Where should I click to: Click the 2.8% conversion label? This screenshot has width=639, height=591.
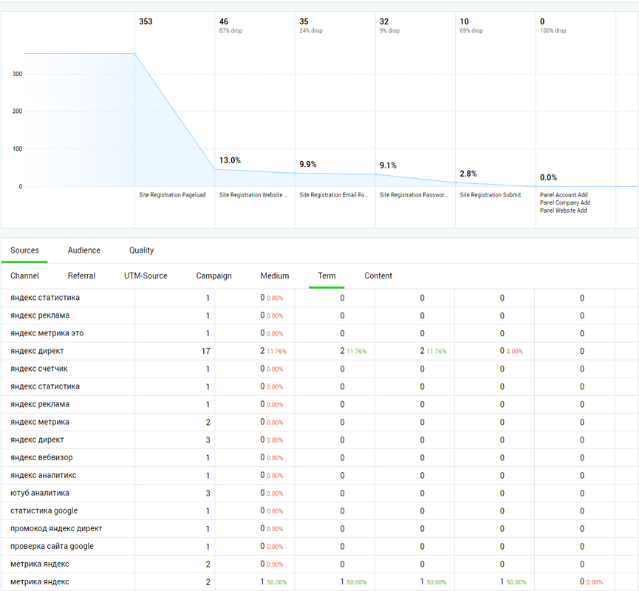[x=468, y=174]
